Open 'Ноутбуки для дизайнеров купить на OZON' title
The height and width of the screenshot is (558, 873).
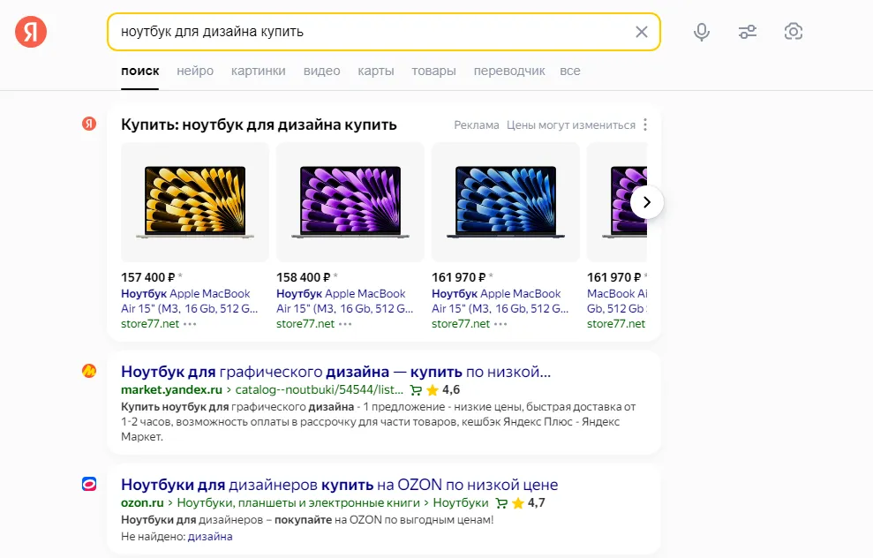[x=340, y=485]
